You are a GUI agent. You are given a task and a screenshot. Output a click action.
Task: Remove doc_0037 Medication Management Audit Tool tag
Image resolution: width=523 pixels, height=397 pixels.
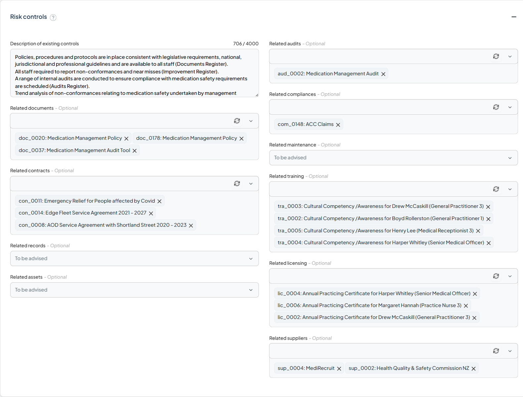click(x=135, y=151)
